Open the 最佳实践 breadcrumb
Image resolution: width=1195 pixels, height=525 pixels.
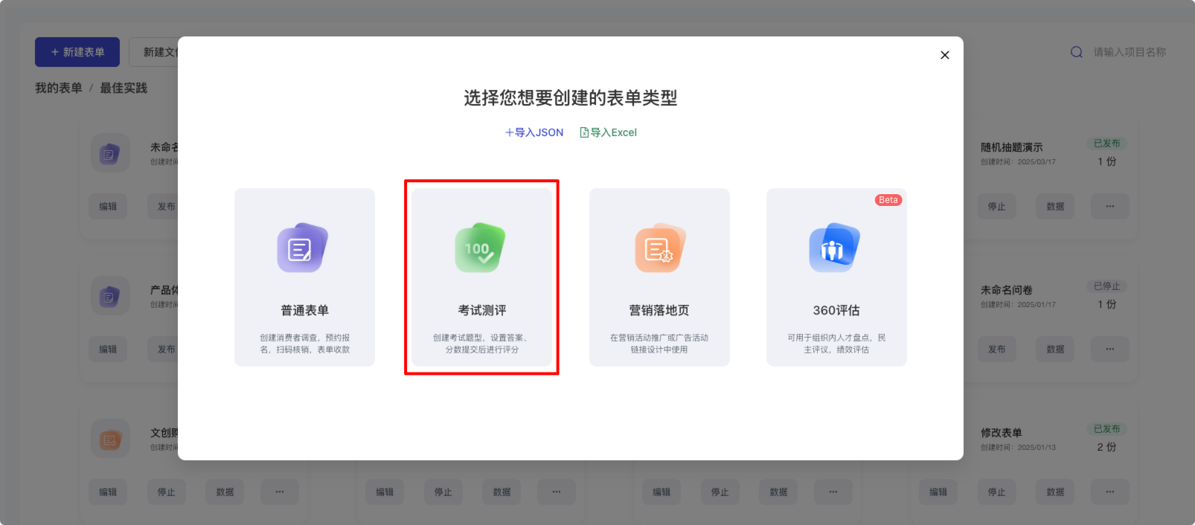click(124, 88)
